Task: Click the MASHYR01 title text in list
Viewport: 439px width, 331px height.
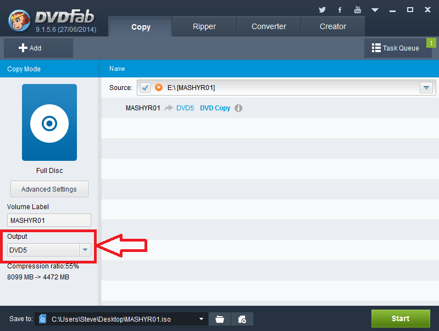Action: pyautogui.click(x=143, y=108)
